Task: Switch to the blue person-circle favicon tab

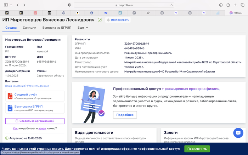Action: [x=92, y=13]
